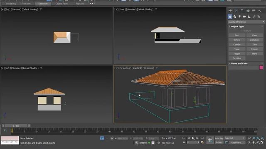Select the Lights category icon

(239, 17)
